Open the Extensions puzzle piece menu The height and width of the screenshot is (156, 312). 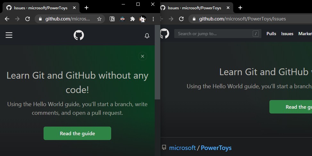(133, 19)
